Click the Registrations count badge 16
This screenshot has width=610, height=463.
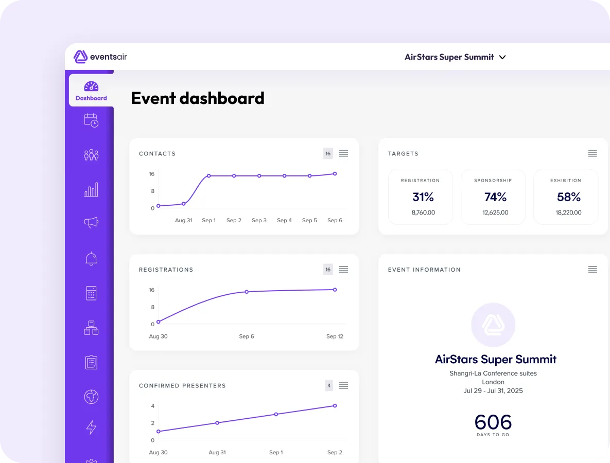(x=328, y=270)
